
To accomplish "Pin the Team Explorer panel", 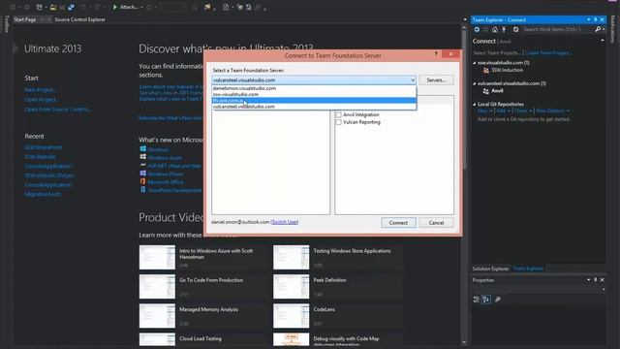I will click(x=596, y=19).
